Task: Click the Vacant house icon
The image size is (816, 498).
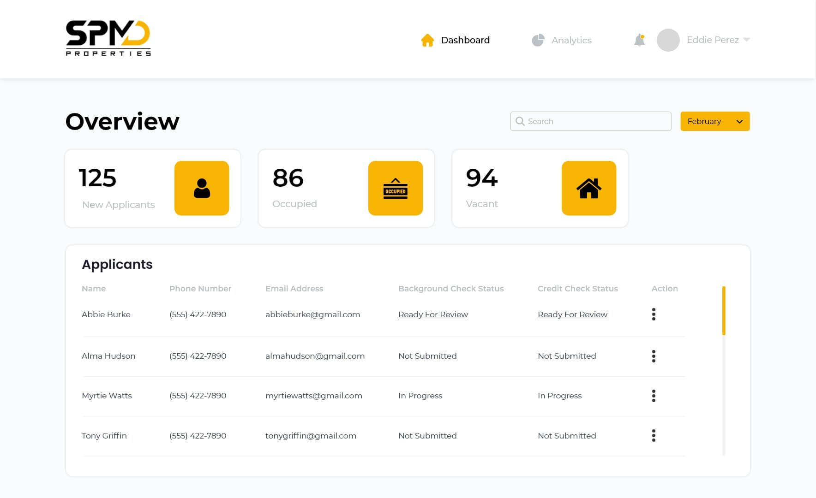Action: pyautogui.click(x=588, y=188)
